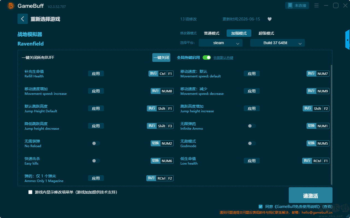The width and height of the screenshot is (350, 218).
Task: Edit the NUM8 hotkey field
Action: [x=162, y=91]
